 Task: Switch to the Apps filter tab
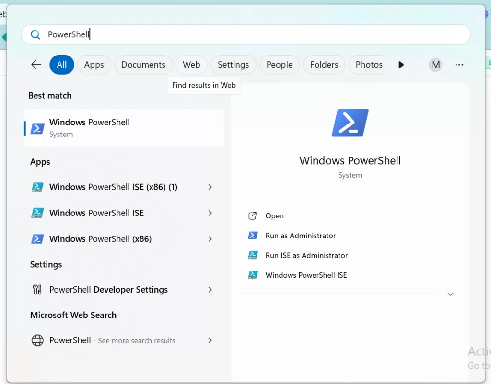94,65
